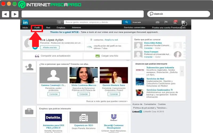Viewport: 213px width, 133px height.
Task: Expand Política de privacidad y Términos dropdown
Action: pos(150,108)
